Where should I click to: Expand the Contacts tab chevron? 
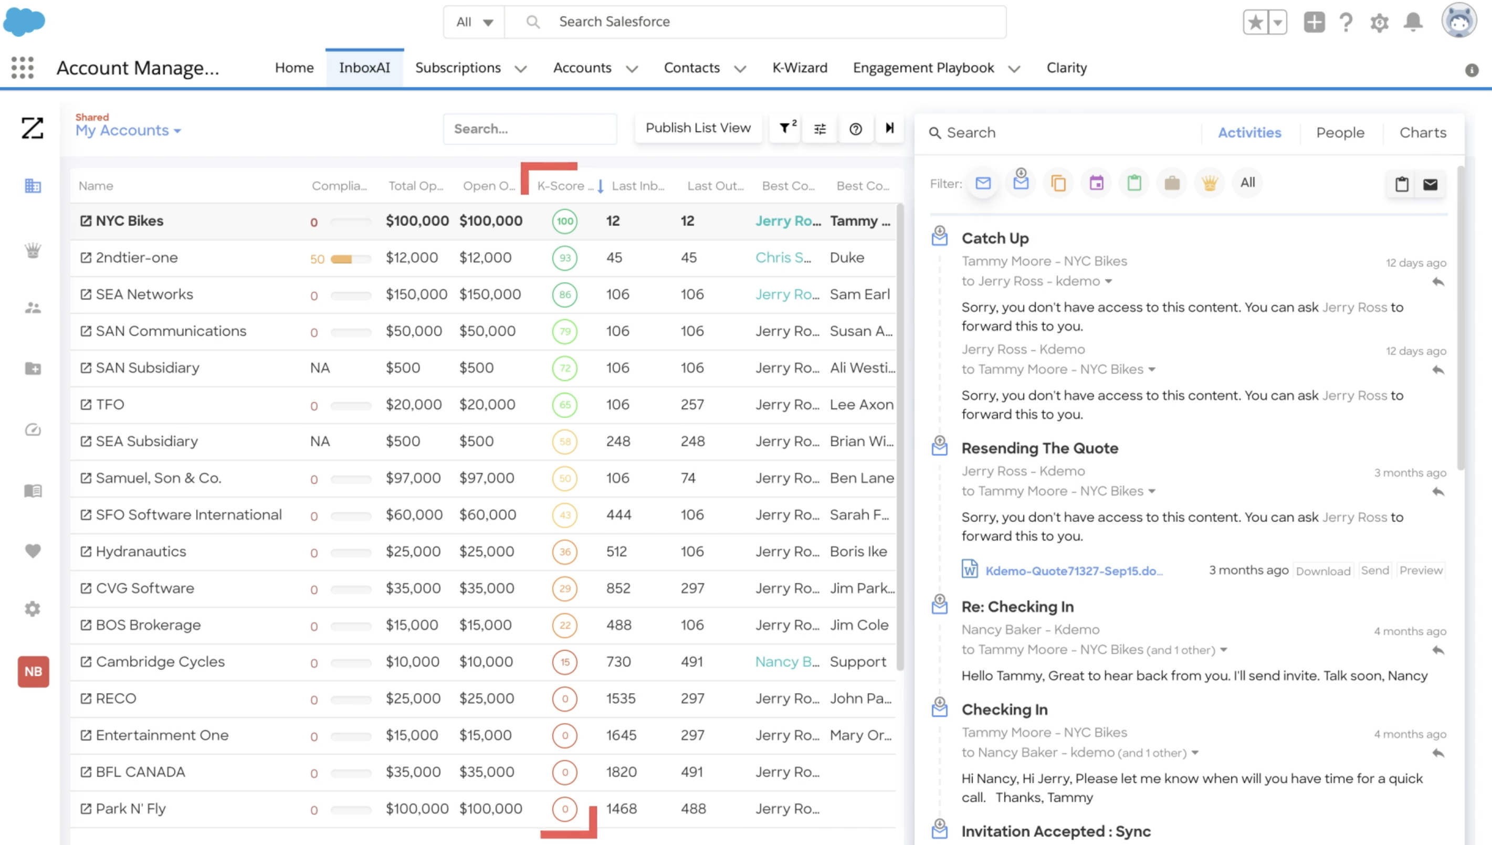739,69
